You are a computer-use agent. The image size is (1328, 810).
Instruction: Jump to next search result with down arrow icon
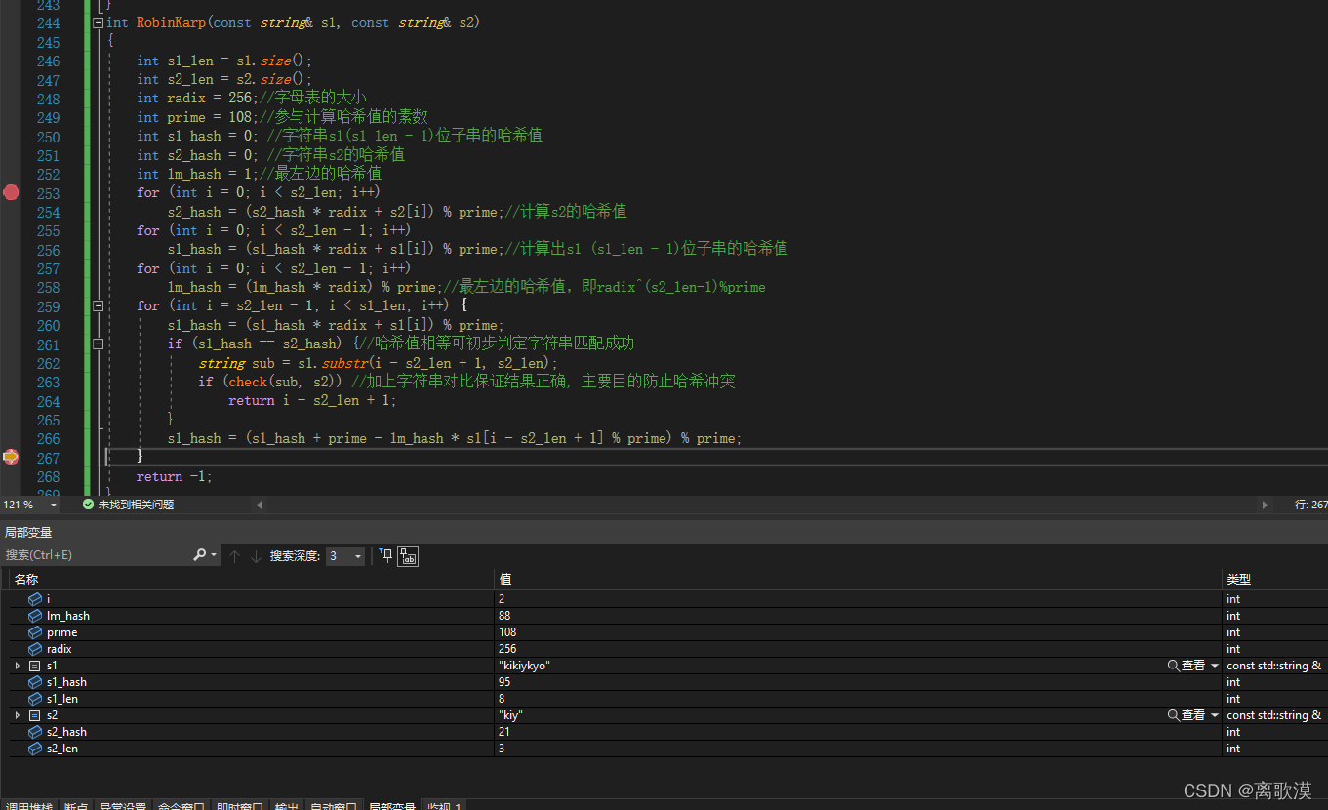255,555
